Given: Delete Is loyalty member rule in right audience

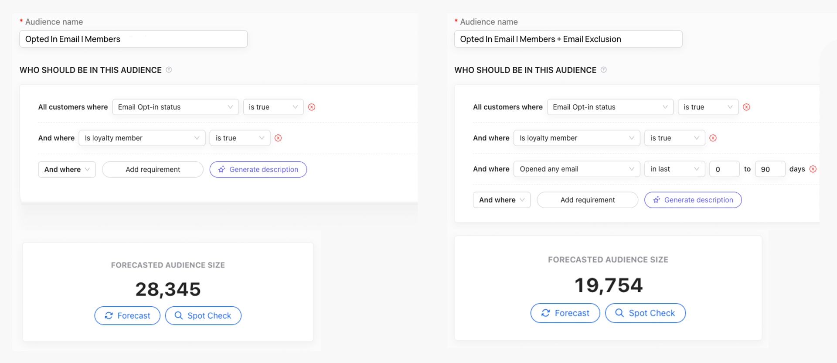Looking at the screenshot, I should pos(713,138).
